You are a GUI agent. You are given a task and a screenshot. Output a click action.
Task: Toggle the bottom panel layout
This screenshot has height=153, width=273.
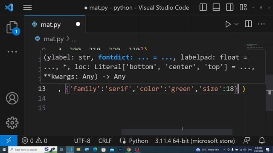(x=216, y=8)
